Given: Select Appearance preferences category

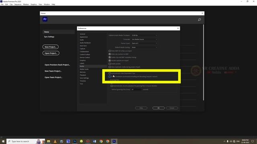Looking at the screenshot, I should [84, 37].
